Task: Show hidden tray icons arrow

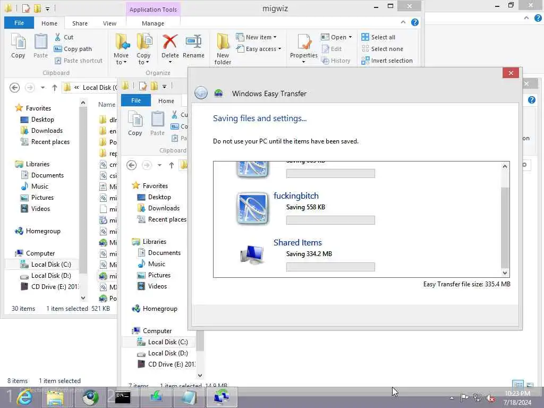Action: click(452, 398)
